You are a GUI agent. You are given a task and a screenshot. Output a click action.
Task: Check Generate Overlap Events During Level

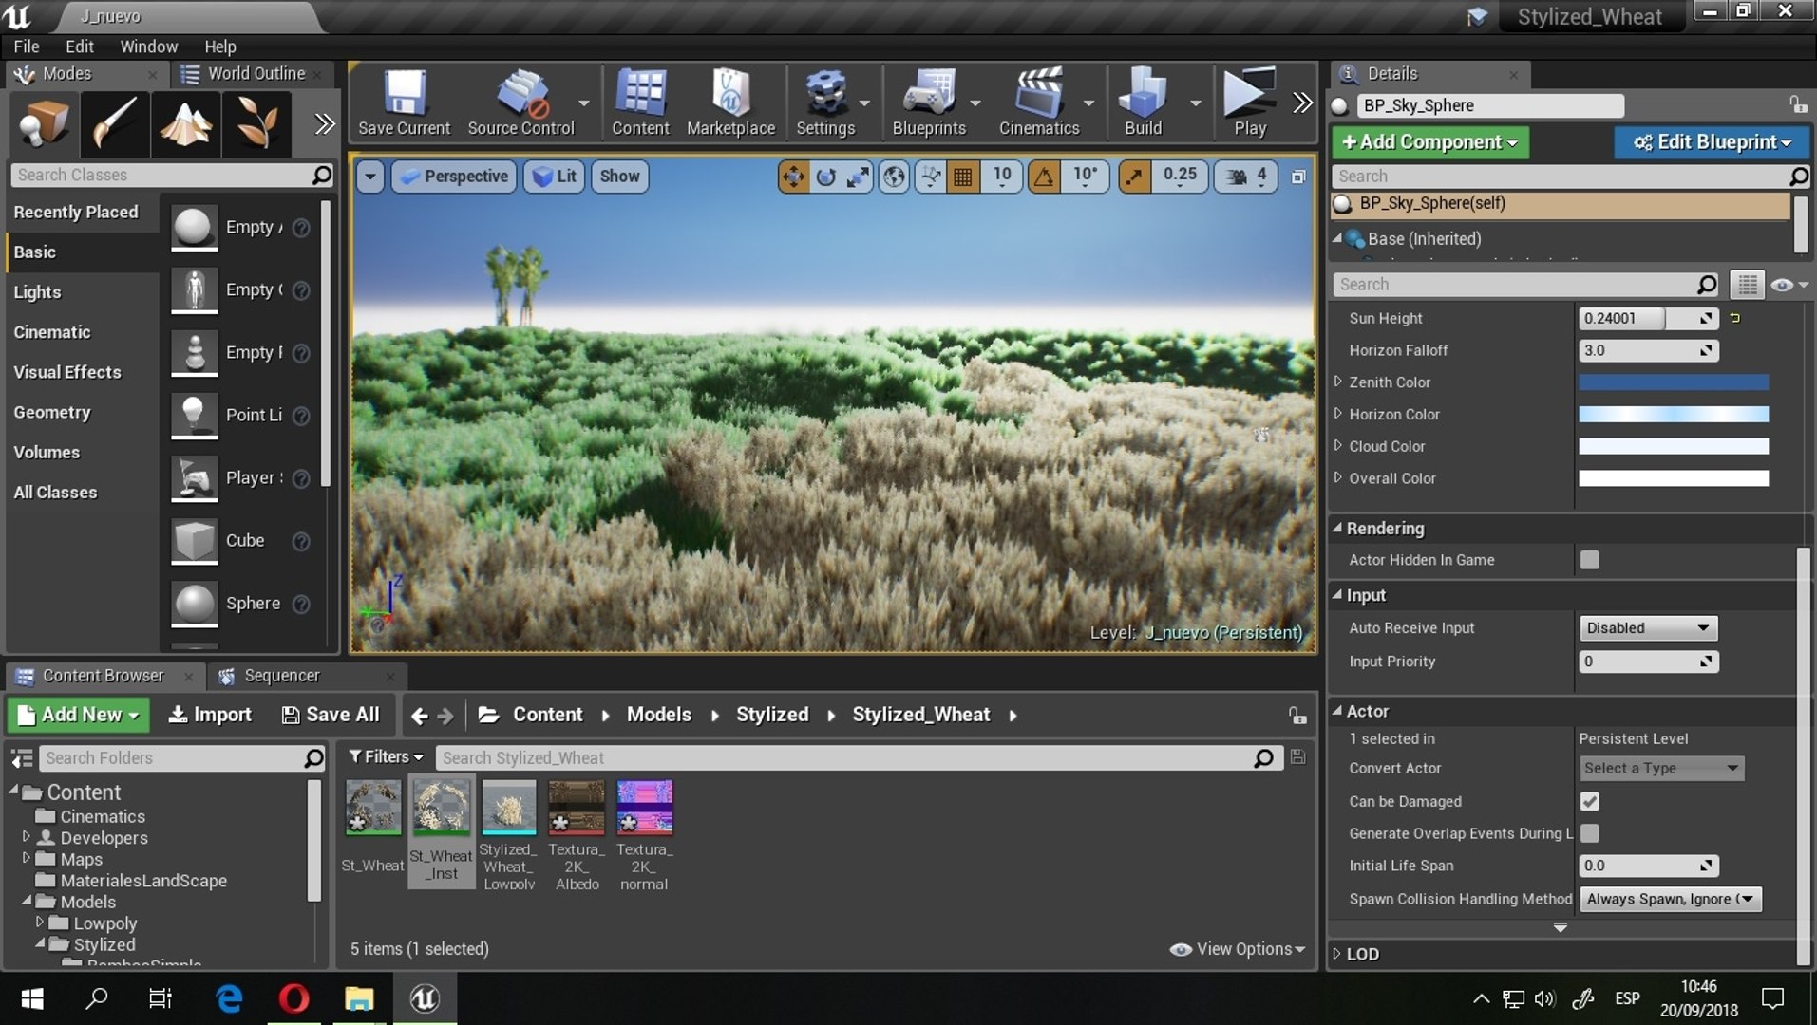(1589, 833)
